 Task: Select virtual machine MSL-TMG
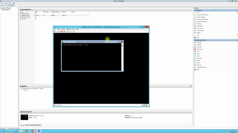pyautogui.click(x=24, y=19)
